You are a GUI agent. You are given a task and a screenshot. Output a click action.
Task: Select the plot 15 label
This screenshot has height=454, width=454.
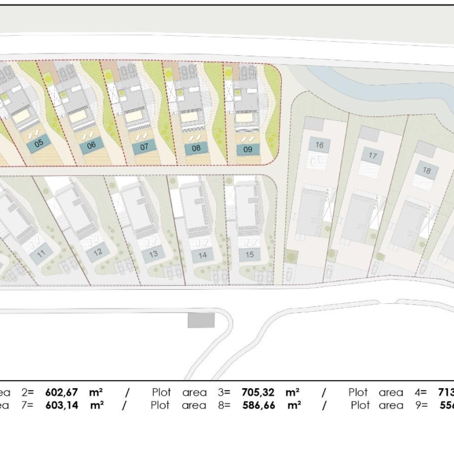pos(250,254)
